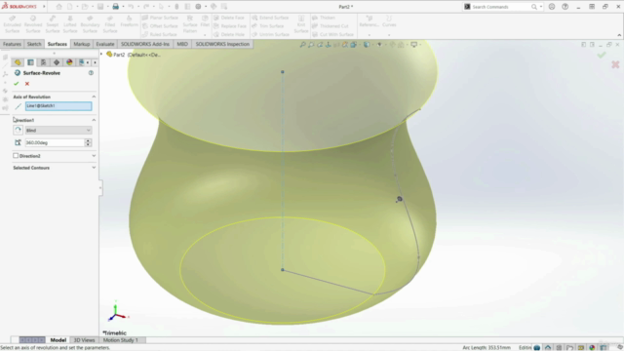
Task: Increase angle with the spinner up arrow
Action: pyautogui.click(x=88, y=140)
